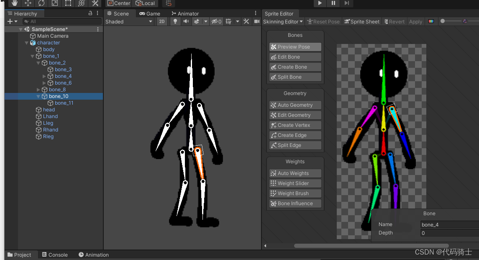The width and height of the screenshot is (479, 260).
Task: Open the effects options in Scene view
Action: 197,21
